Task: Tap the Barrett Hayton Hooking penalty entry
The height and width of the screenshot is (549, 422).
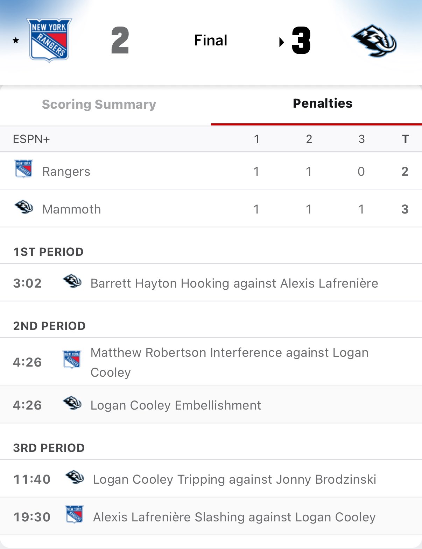Action: (234, 283)
